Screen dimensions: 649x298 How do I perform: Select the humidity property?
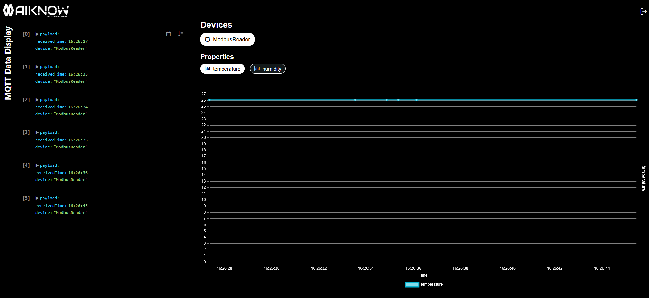click(268, 69)
